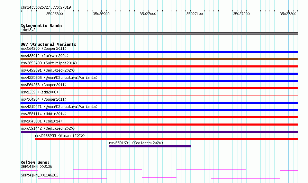
Task: Click the magenta intron line for SRP54|NM_003136
Action: pyautogui.click(x=159, y=170)
